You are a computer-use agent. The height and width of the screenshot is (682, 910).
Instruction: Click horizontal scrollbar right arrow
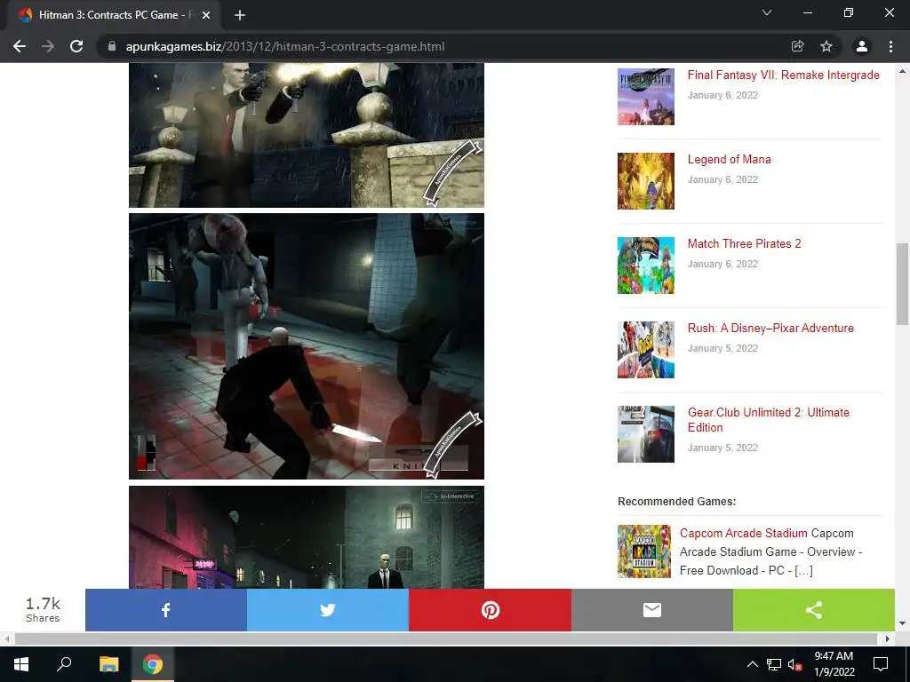888,638
